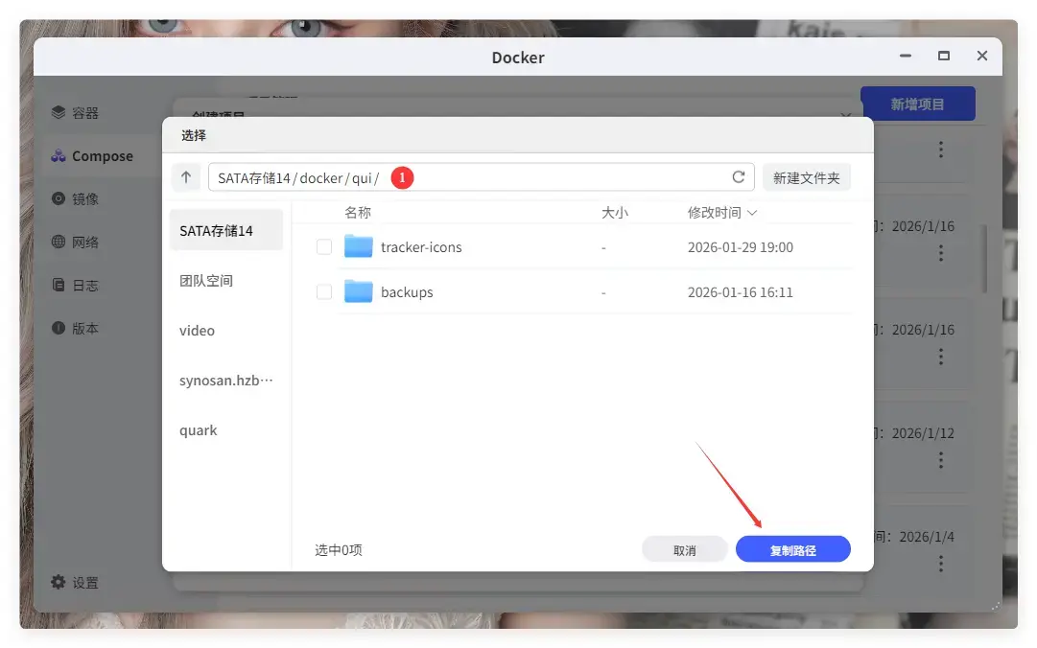Select the 团队空间 location
Screen dimensions: 1037x648
[x=207, y=280]
